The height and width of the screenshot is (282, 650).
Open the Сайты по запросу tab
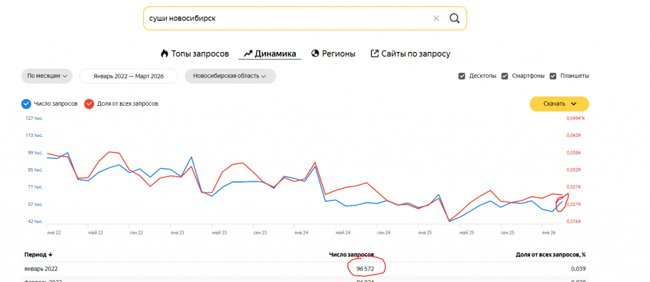pyautogui.click(x=411, y=53)
